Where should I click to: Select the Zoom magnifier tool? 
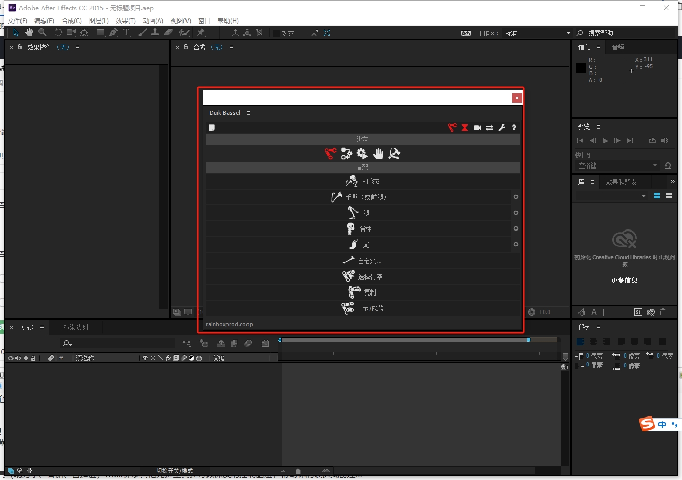point(42,32)
